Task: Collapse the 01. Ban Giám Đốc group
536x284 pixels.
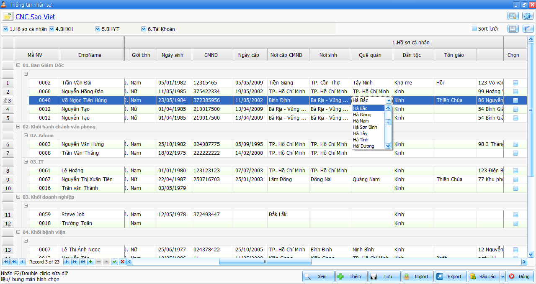Action: pyautogui.click(x=18, y=65)
